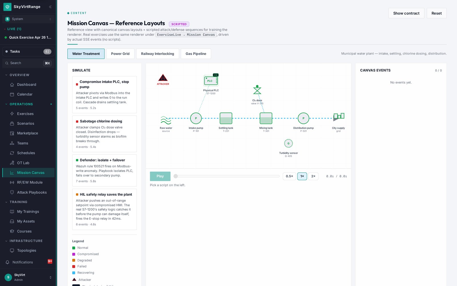457x286 pixels.
Task: Click the Reset button
Action: [x=436, y=13]
